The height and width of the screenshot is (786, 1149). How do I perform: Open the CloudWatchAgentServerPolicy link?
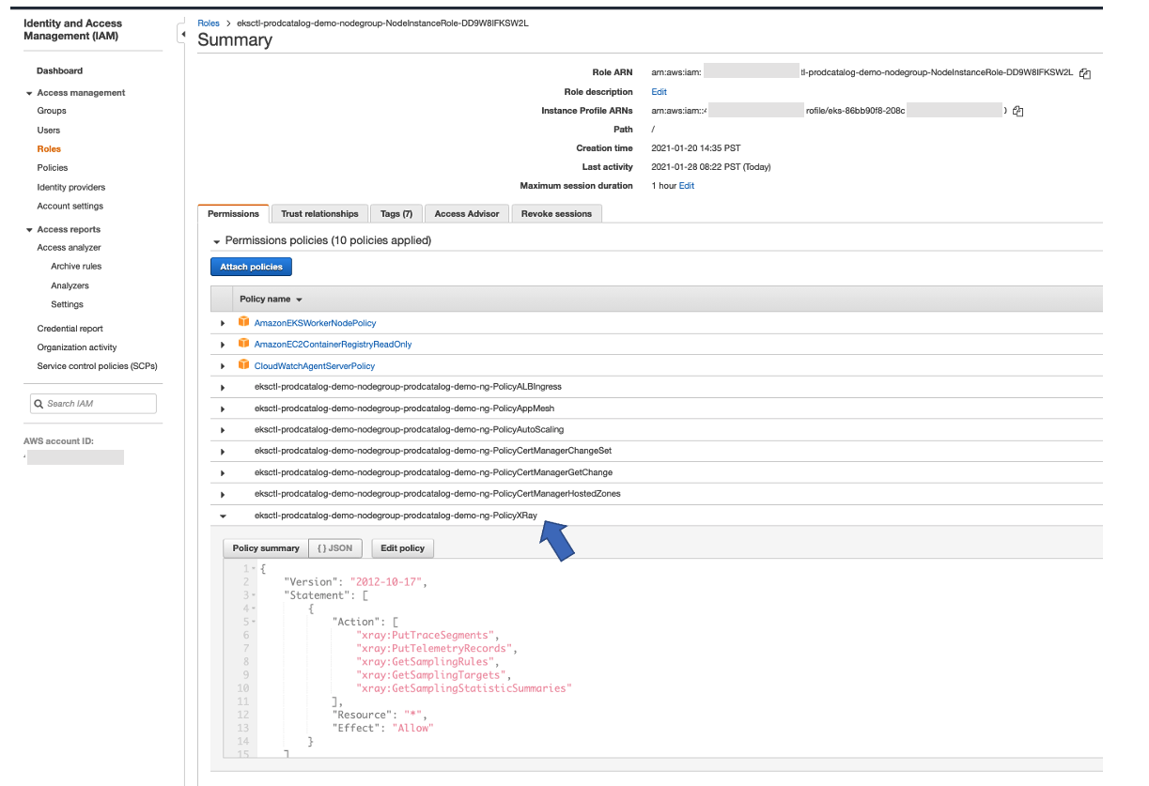315,366
